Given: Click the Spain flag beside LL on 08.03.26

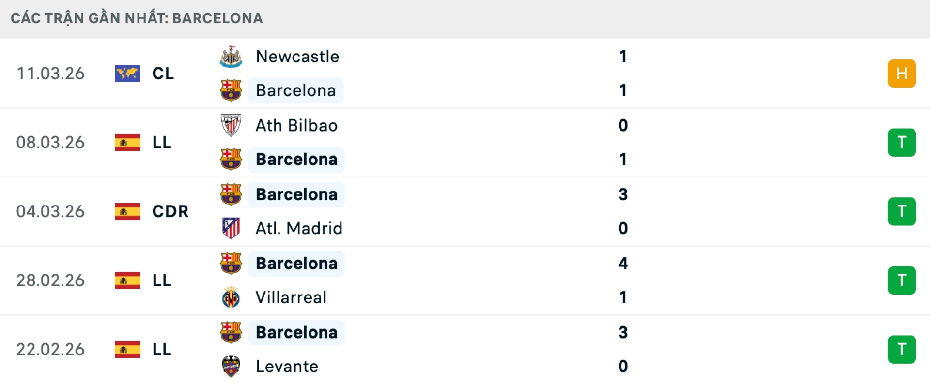Looking at the screenshot, I should point(127,142).
